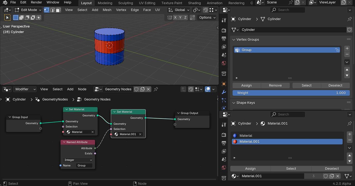Enable vertex select mode

click(47, 10)
